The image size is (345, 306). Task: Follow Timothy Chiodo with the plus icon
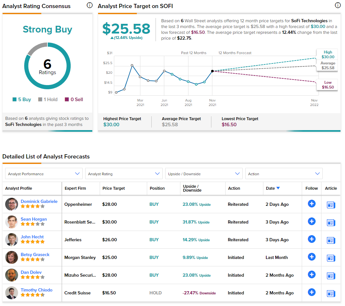tap(311, 292)
